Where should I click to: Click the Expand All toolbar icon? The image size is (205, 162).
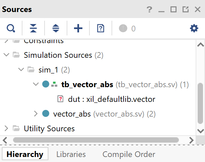click(56, 28)
